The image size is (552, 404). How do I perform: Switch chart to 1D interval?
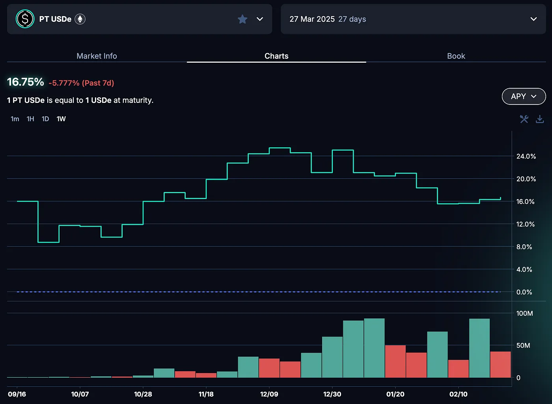[x=45, y=119]
